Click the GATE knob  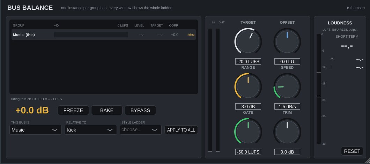tap(248, 132)
